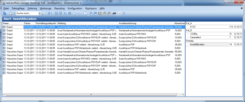Open the Hilfe menu
Screen dimensions: 245x102
coord(102,8)
